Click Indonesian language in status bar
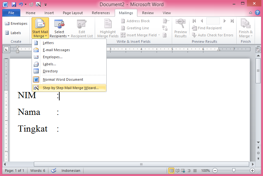This screenshot has height=176, width=263. click(71, 171)
